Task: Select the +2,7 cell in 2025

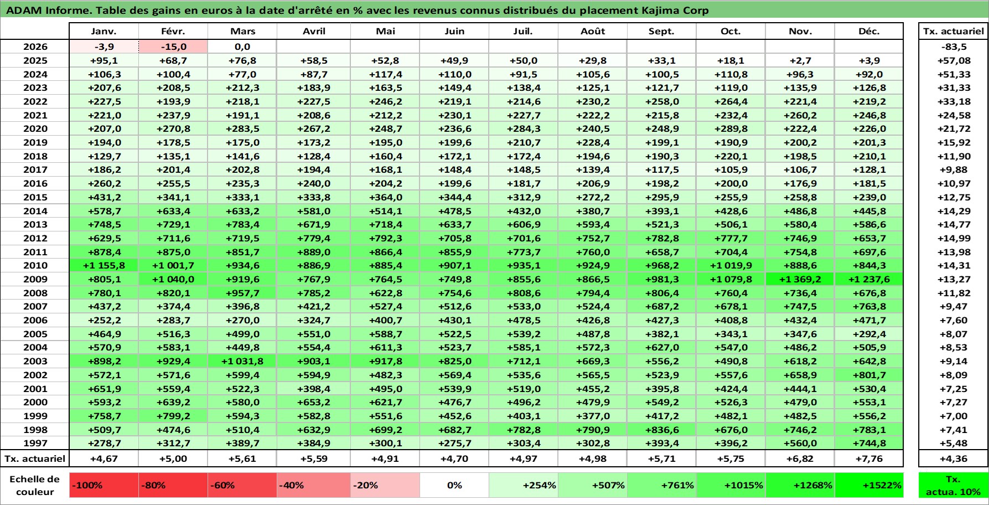Action: [x=800, y=60]
